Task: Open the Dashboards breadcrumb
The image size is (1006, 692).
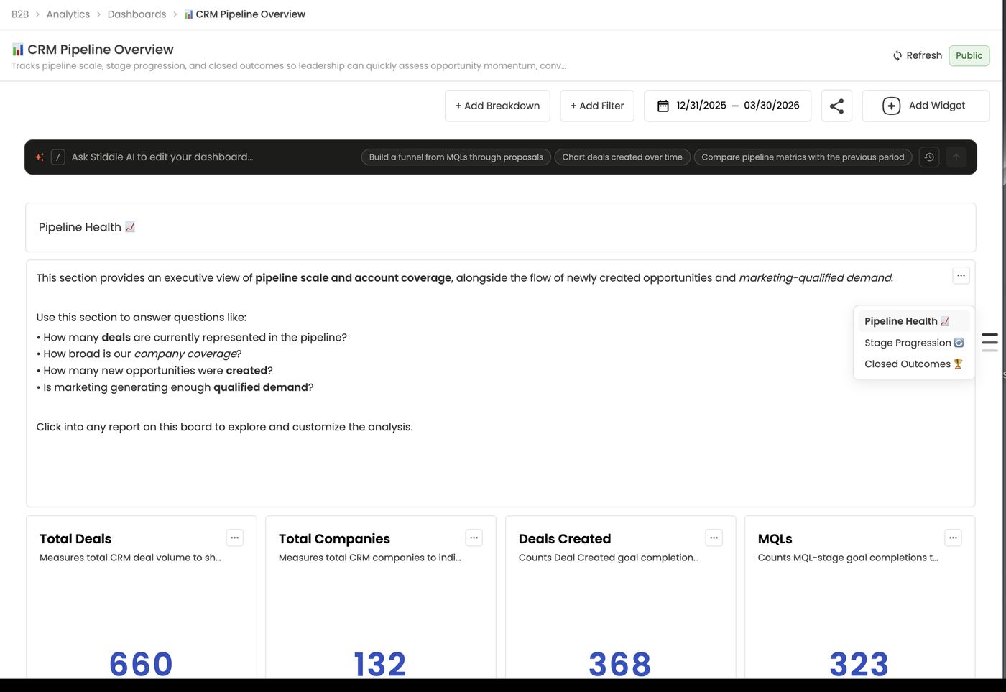Action: 137,14
